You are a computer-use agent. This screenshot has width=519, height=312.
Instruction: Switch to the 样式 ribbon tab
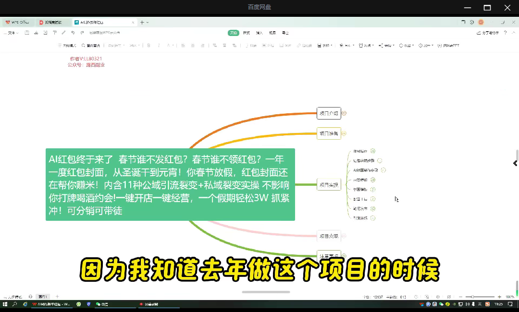point(247,33)
